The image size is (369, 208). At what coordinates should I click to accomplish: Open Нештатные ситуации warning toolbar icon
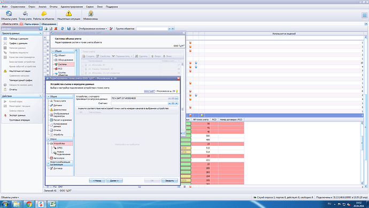pyautogui.click(x=68, y=16)
